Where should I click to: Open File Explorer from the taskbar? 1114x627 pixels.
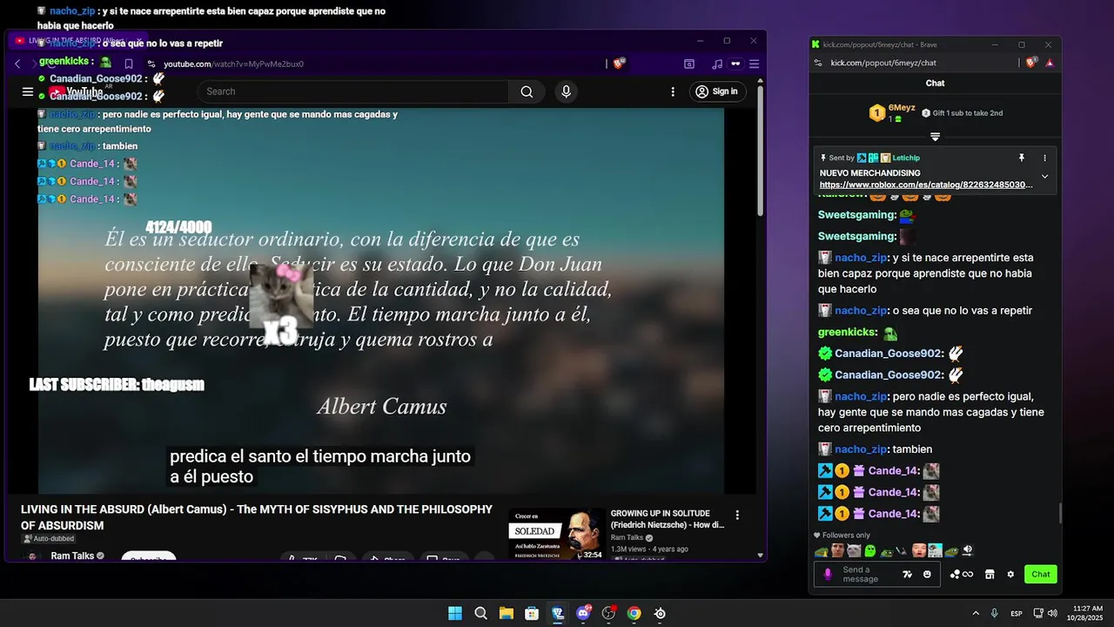(506, 613)
